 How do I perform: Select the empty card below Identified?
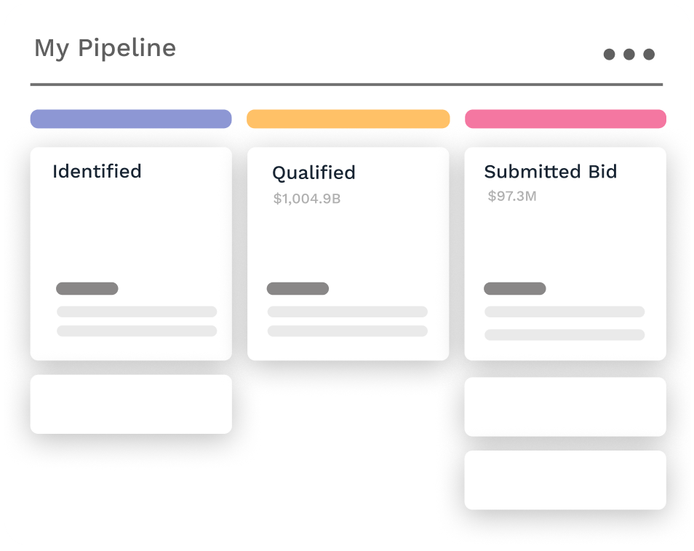pos(131,404)
